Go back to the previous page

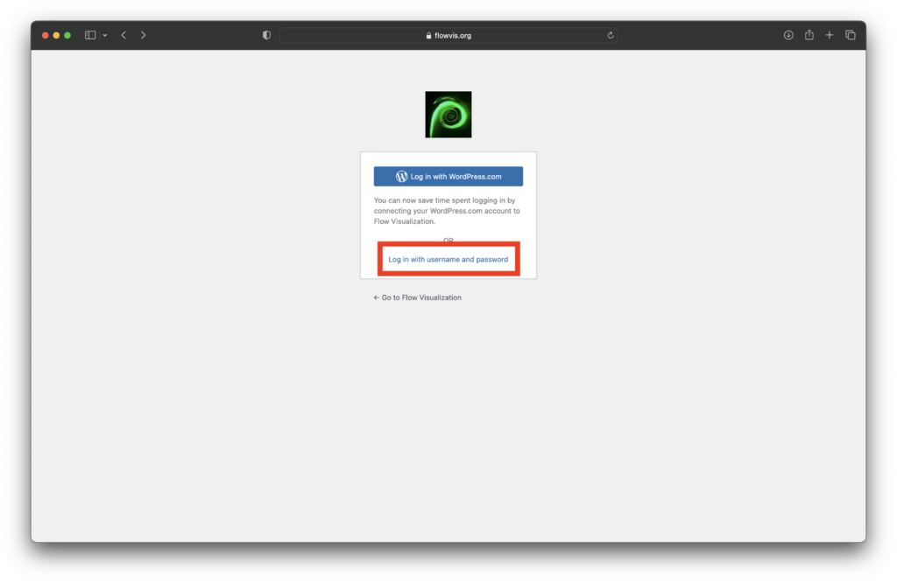124,35
